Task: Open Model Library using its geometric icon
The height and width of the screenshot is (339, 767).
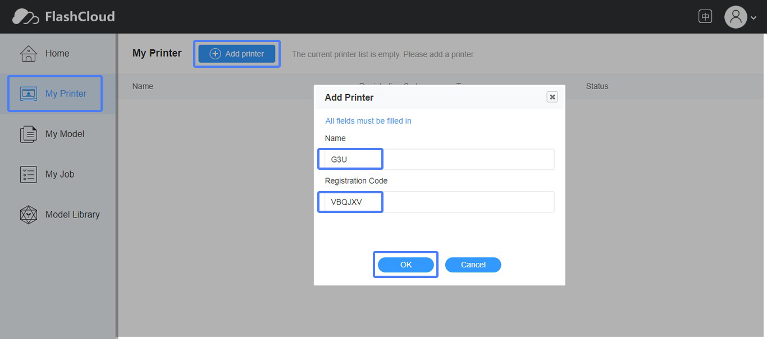Action: point(28,214)
